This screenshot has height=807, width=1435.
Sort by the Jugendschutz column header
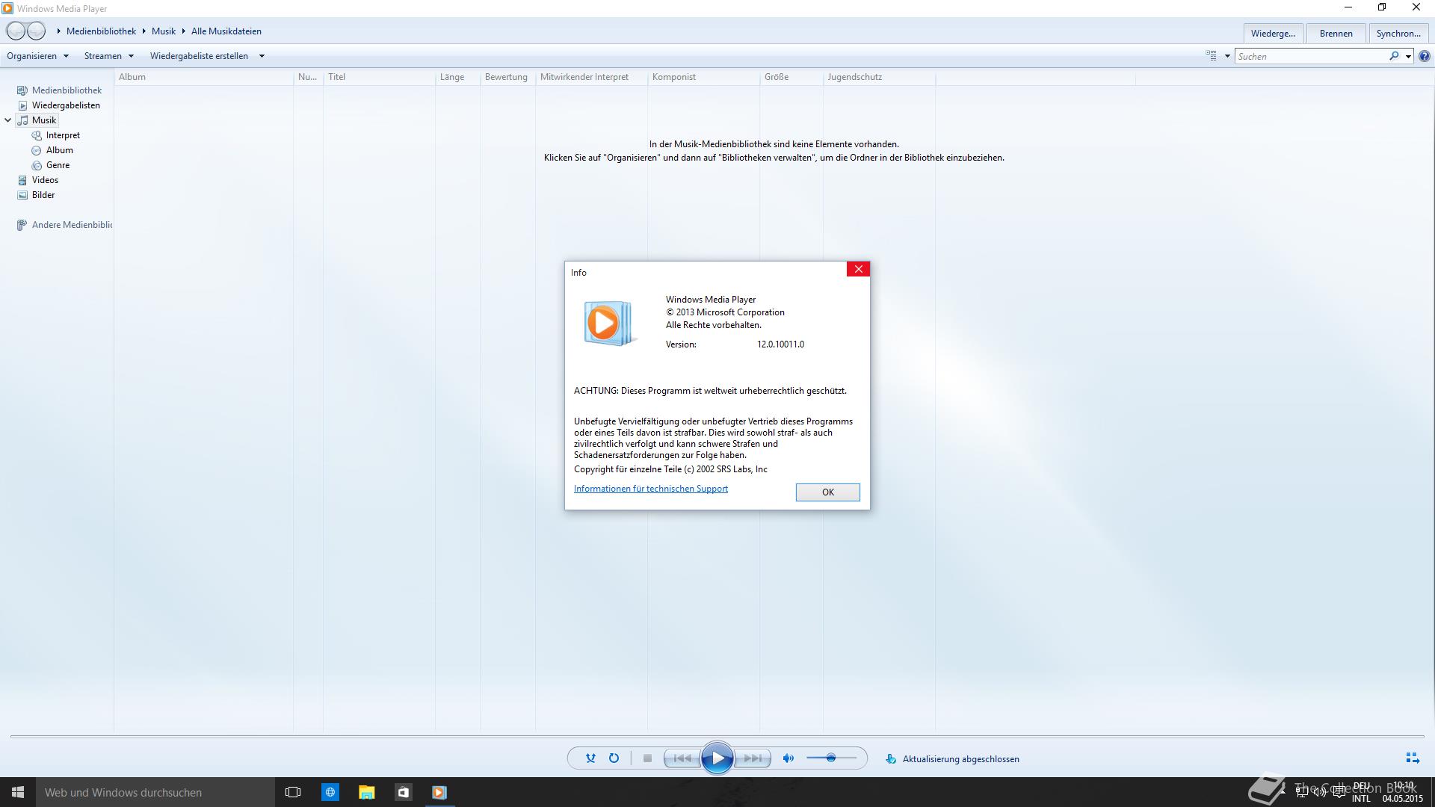tap(880, 77)
